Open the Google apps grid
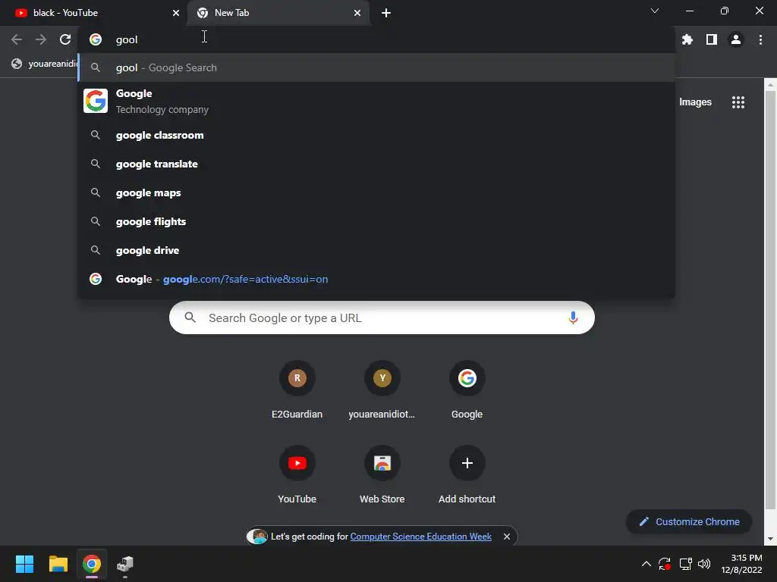Image resolution: width=777 pixels, height=582 pixels. tap(738, 102)
